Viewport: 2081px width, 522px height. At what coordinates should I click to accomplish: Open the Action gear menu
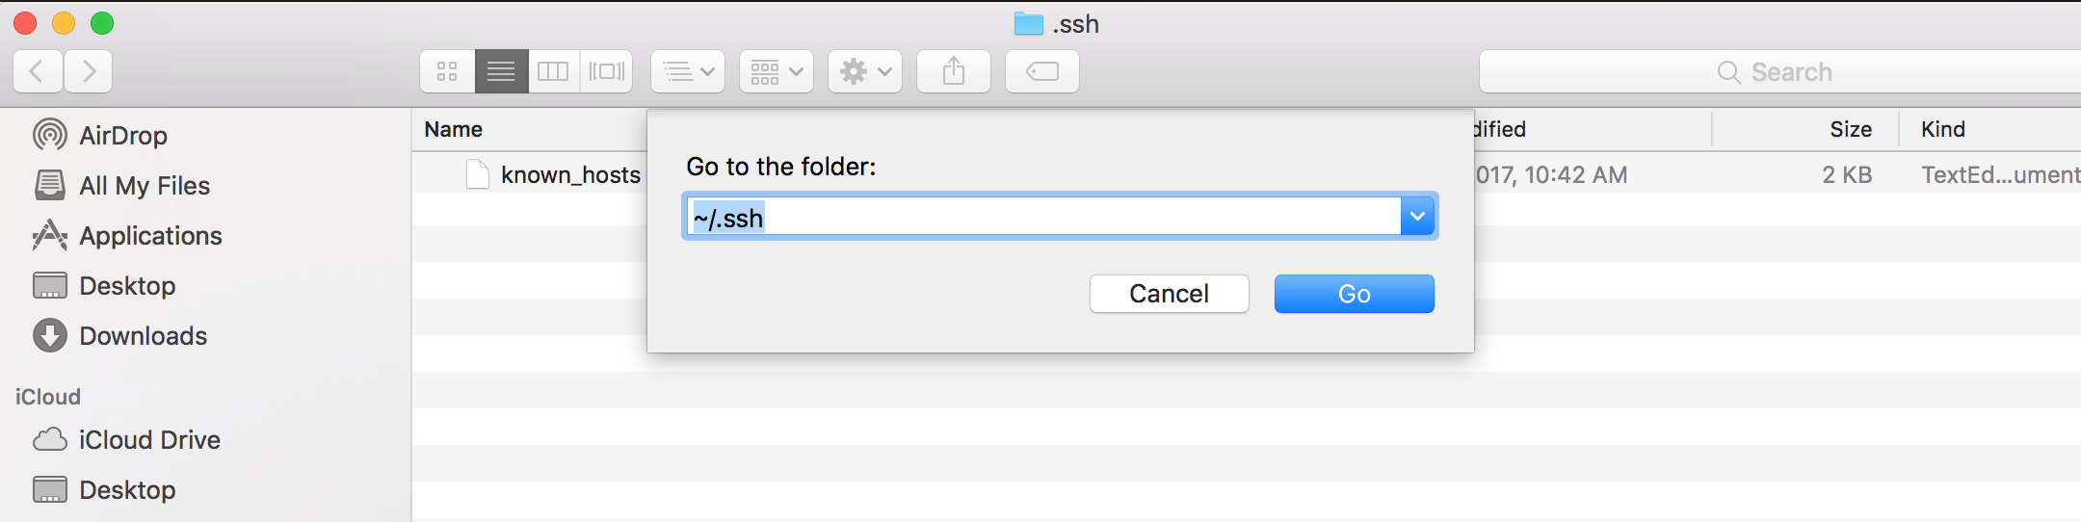(865, 71)
